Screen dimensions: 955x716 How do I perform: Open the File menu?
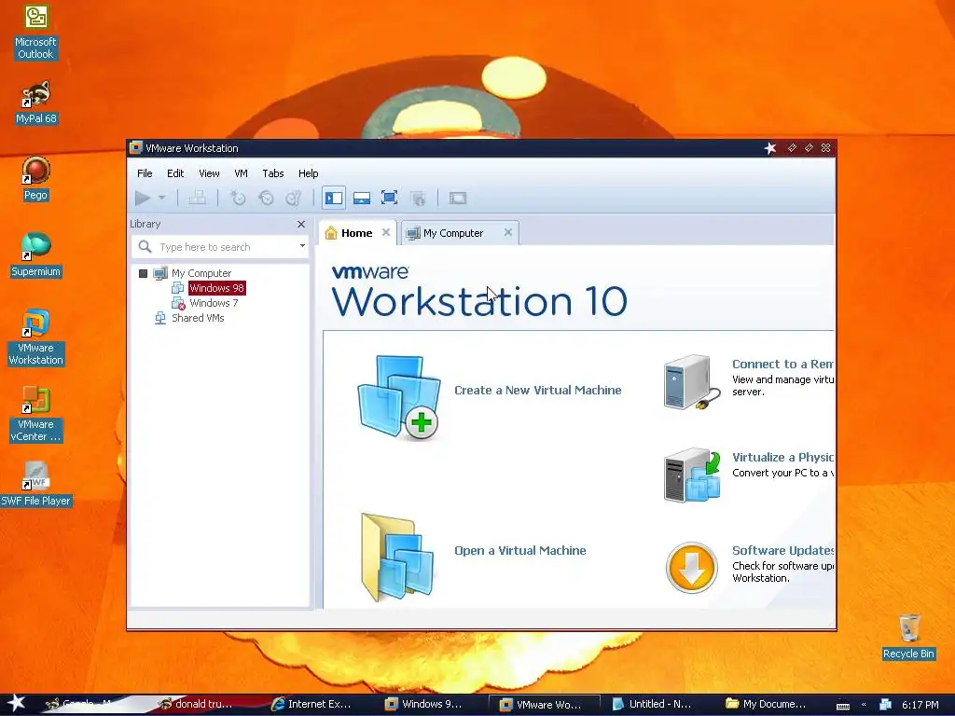coord(145,173)
